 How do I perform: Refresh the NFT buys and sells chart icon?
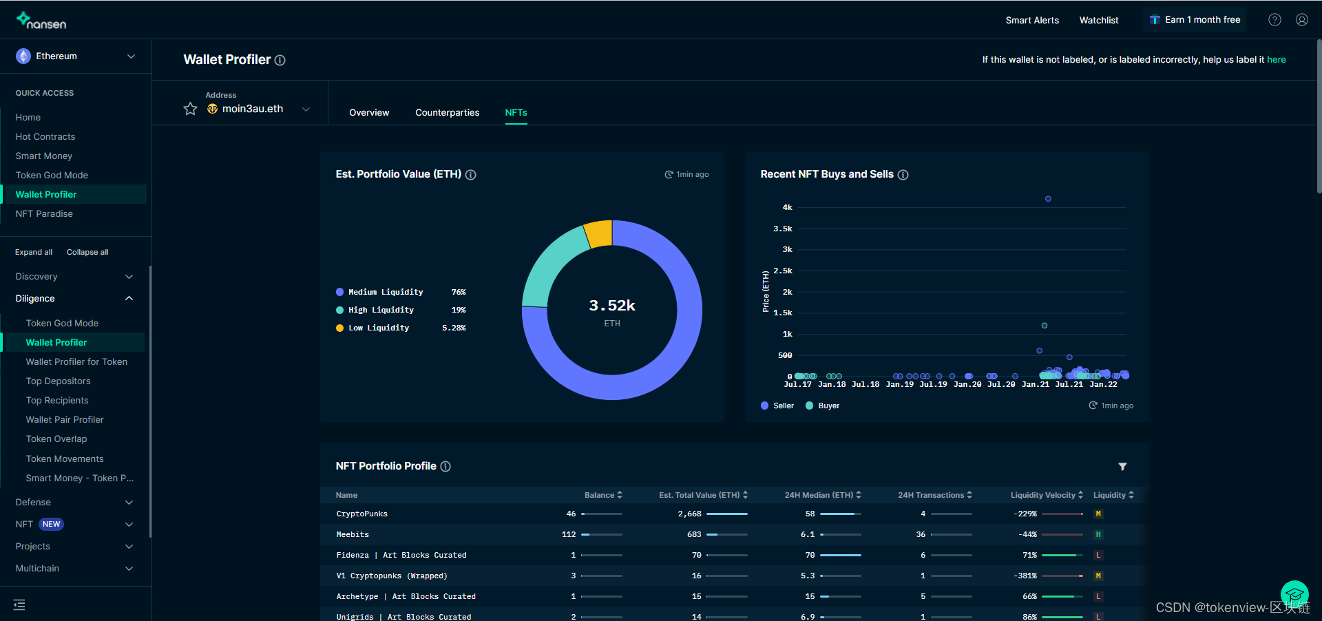point(1093,406)
